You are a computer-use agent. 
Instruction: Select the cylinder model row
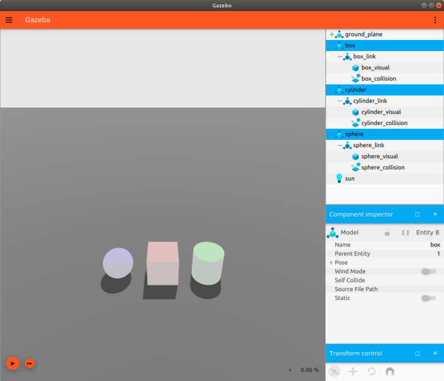click(385, 90)
